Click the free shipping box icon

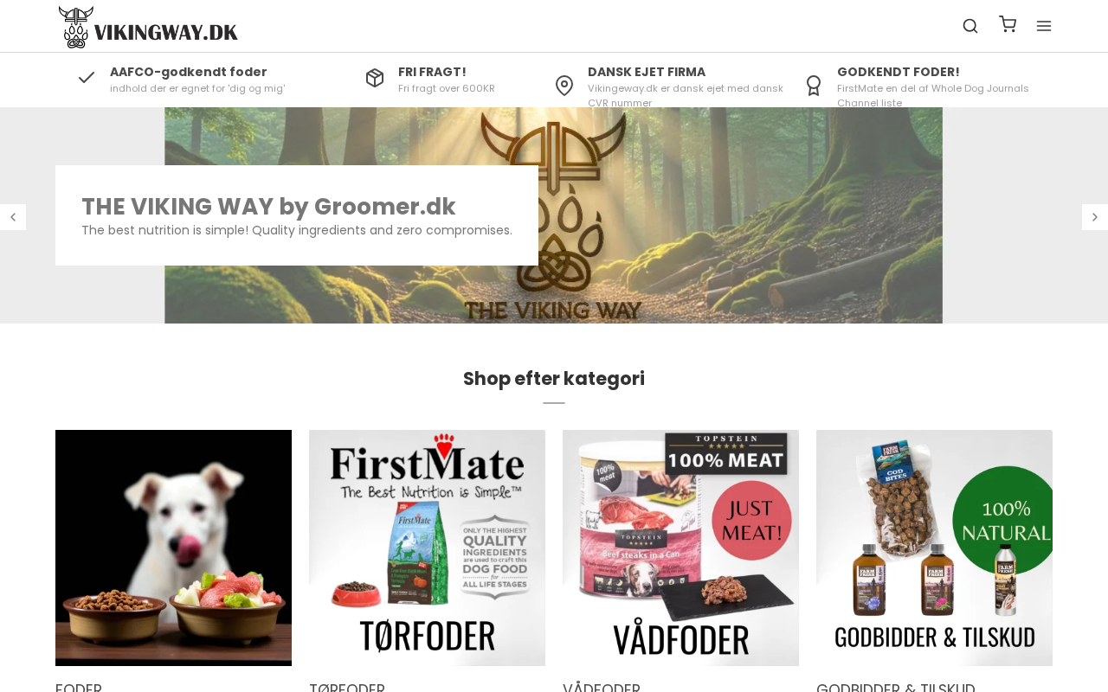coord(375,78)
